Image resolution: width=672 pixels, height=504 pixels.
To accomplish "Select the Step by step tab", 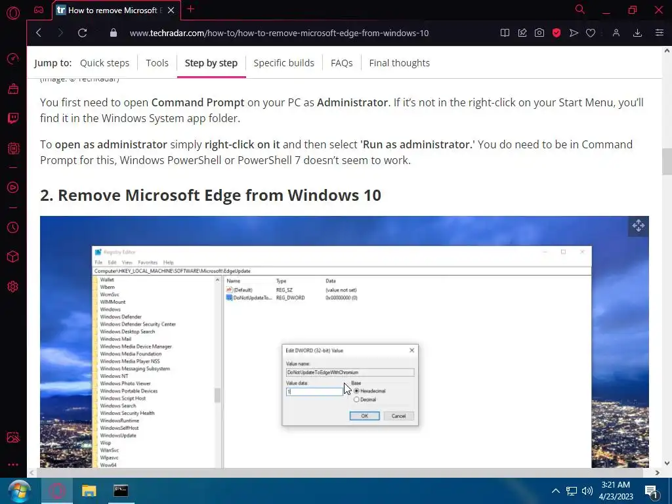I will pos(211,63).
